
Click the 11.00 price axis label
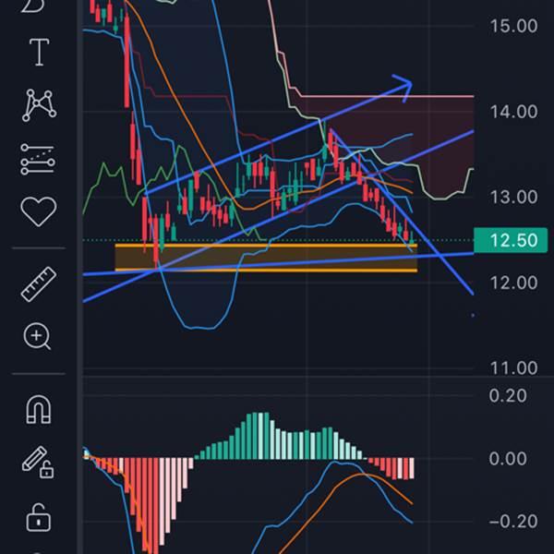513,368
